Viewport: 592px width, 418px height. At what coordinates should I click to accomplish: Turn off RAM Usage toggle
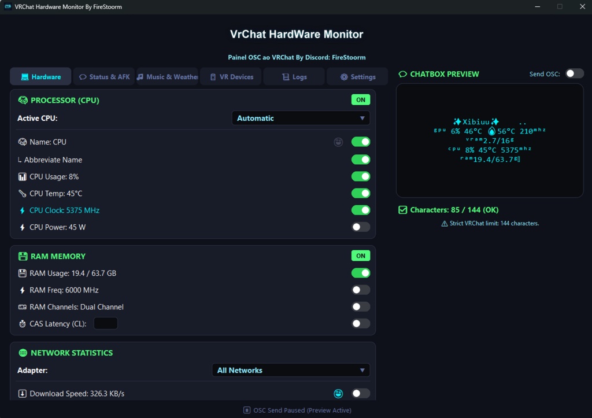(x=361, y=273)
